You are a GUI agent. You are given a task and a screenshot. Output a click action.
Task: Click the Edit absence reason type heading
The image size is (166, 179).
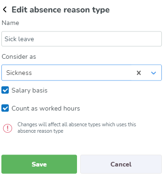tap(61, 10)
